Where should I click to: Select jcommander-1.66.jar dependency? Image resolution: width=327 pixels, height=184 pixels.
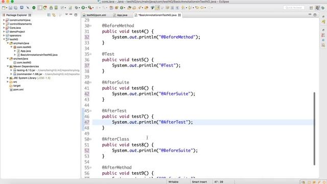point(30,74)
